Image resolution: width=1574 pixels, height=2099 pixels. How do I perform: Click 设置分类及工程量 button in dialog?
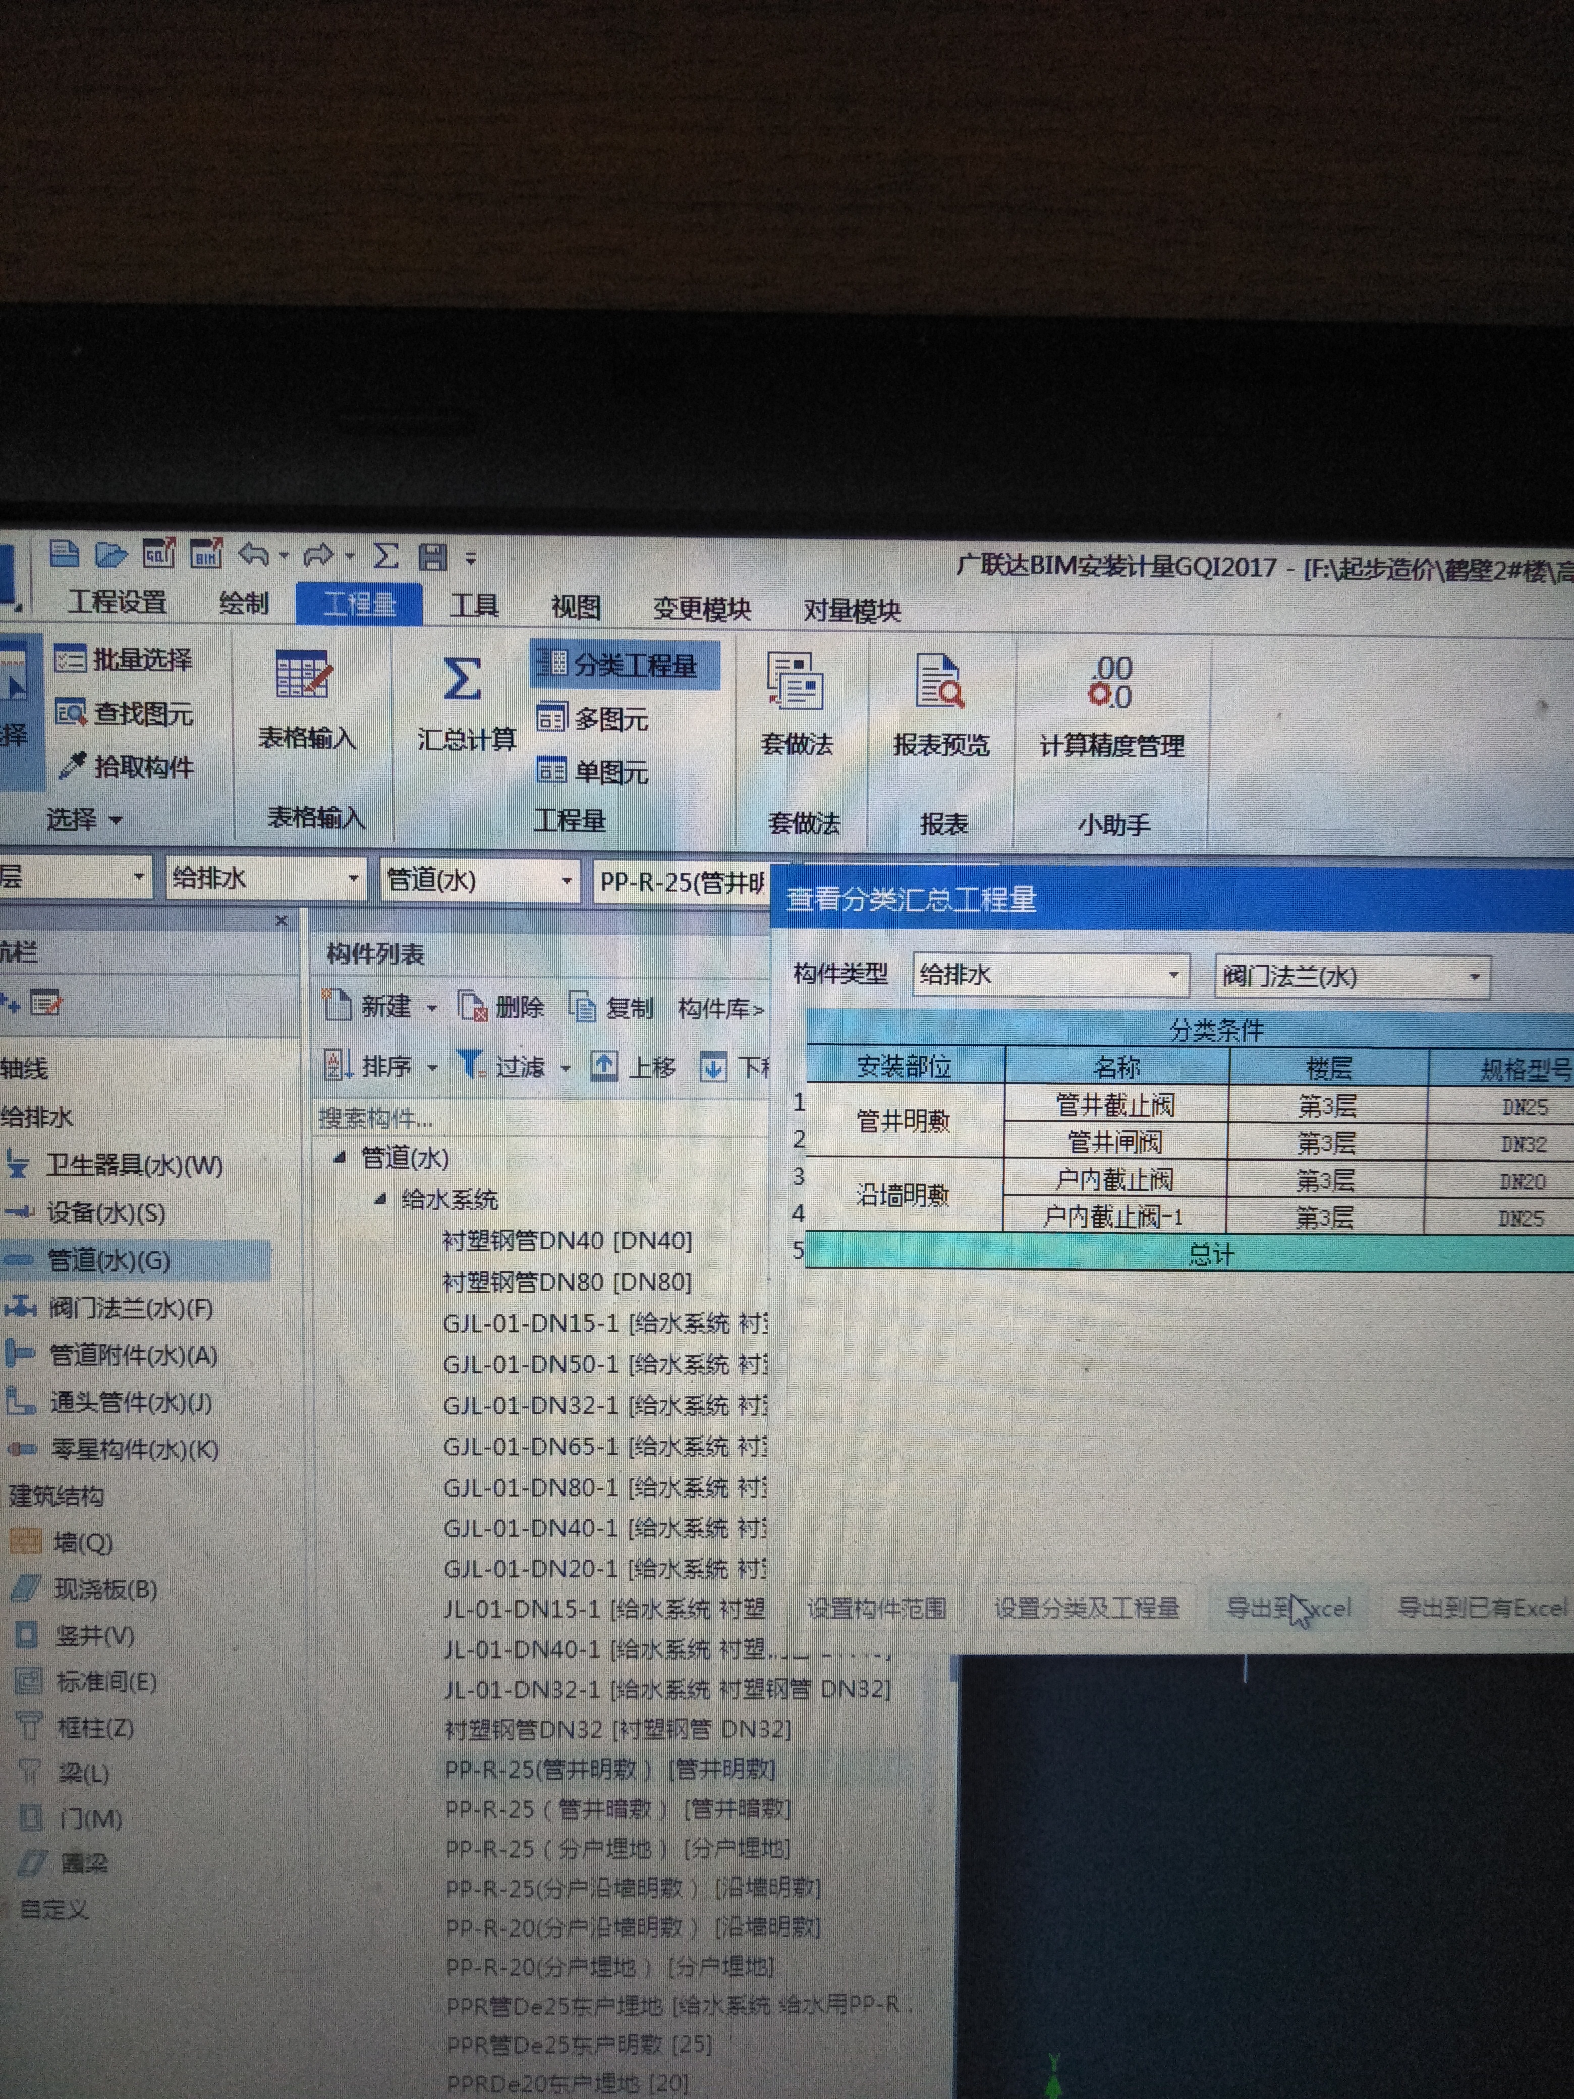1086,1608
